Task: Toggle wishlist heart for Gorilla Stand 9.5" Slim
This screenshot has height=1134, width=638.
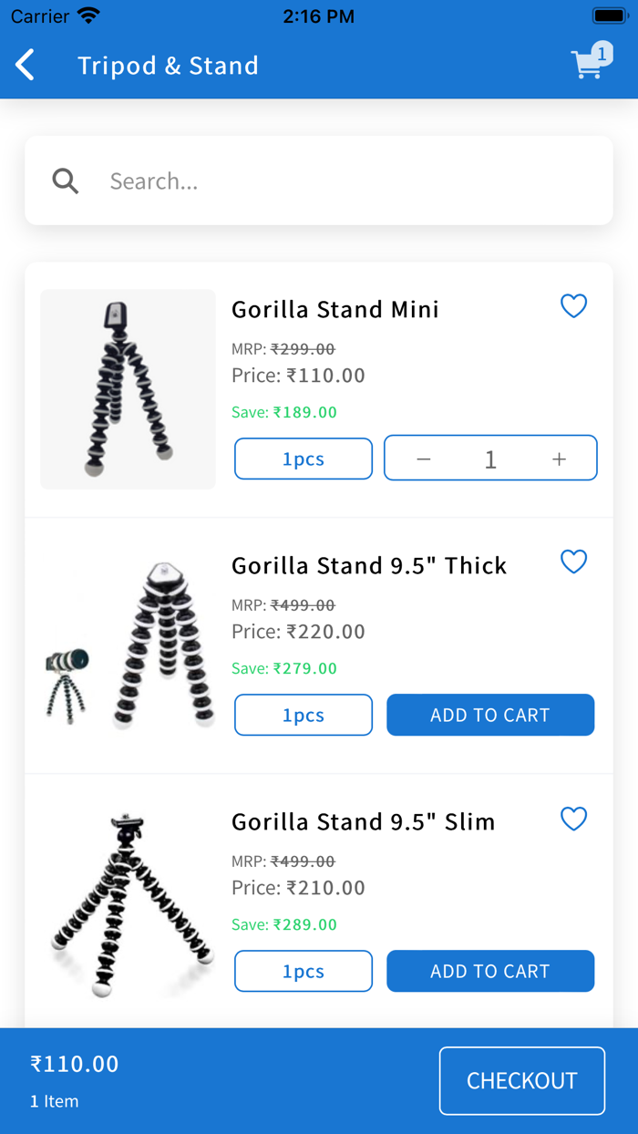Action: pyautogui.click(x=573, y=819)
